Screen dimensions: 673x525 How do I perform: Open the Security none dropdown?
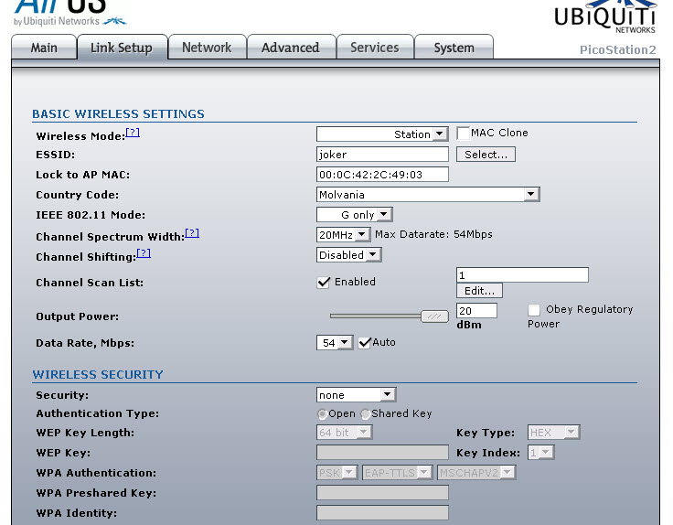tap(357, 394)
